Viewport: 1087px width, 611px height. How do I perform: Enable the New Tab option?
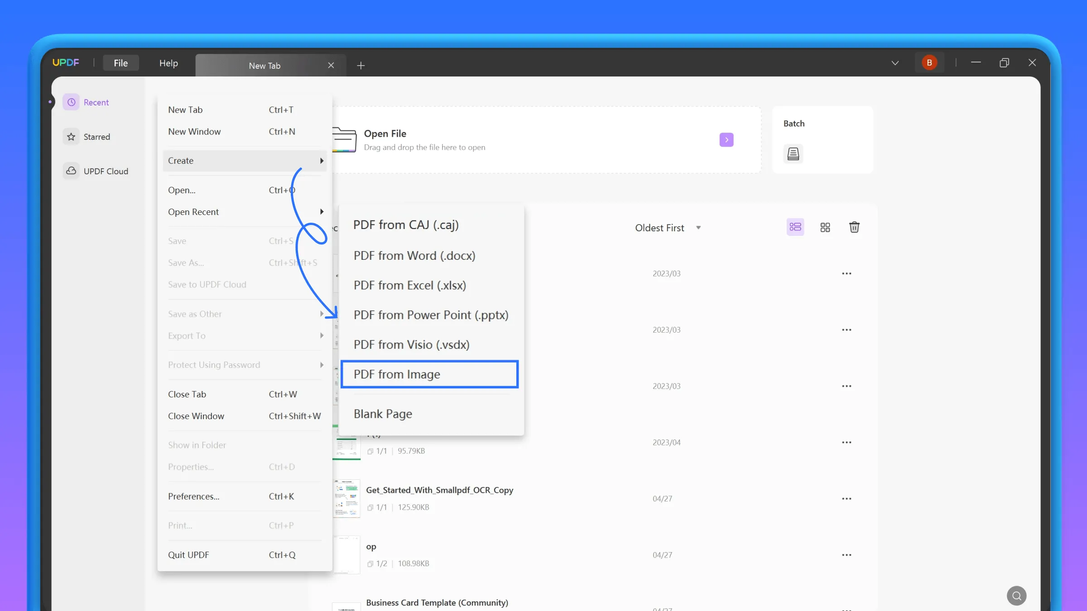coord(185,109)
